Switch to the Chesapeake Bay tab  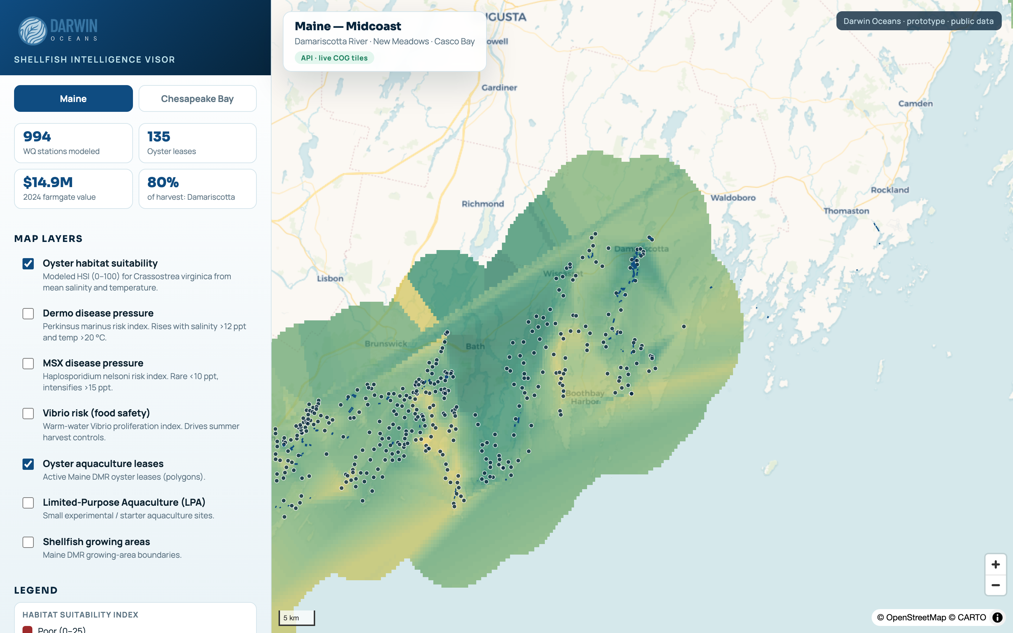(x=198, y=99)
